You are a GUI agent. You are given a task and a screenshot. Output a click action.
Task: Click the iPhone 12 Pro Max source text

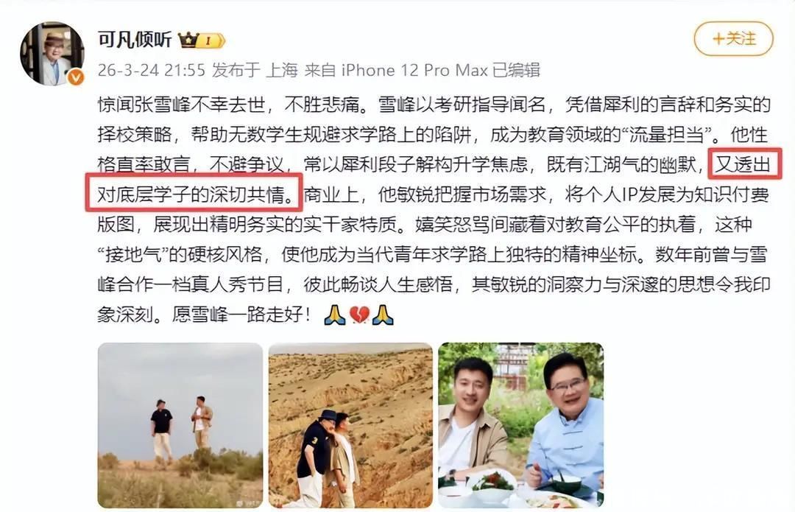tap(414, 70)
